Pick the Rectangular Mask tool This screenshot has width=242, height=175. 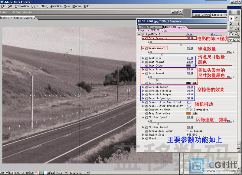pyautogui.click(x=237, y=24)
